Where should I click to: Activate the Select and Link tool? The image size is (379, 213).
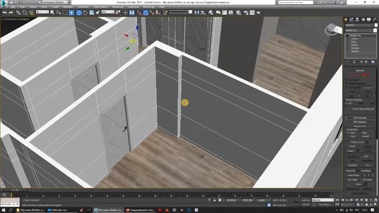pos(18,12)
